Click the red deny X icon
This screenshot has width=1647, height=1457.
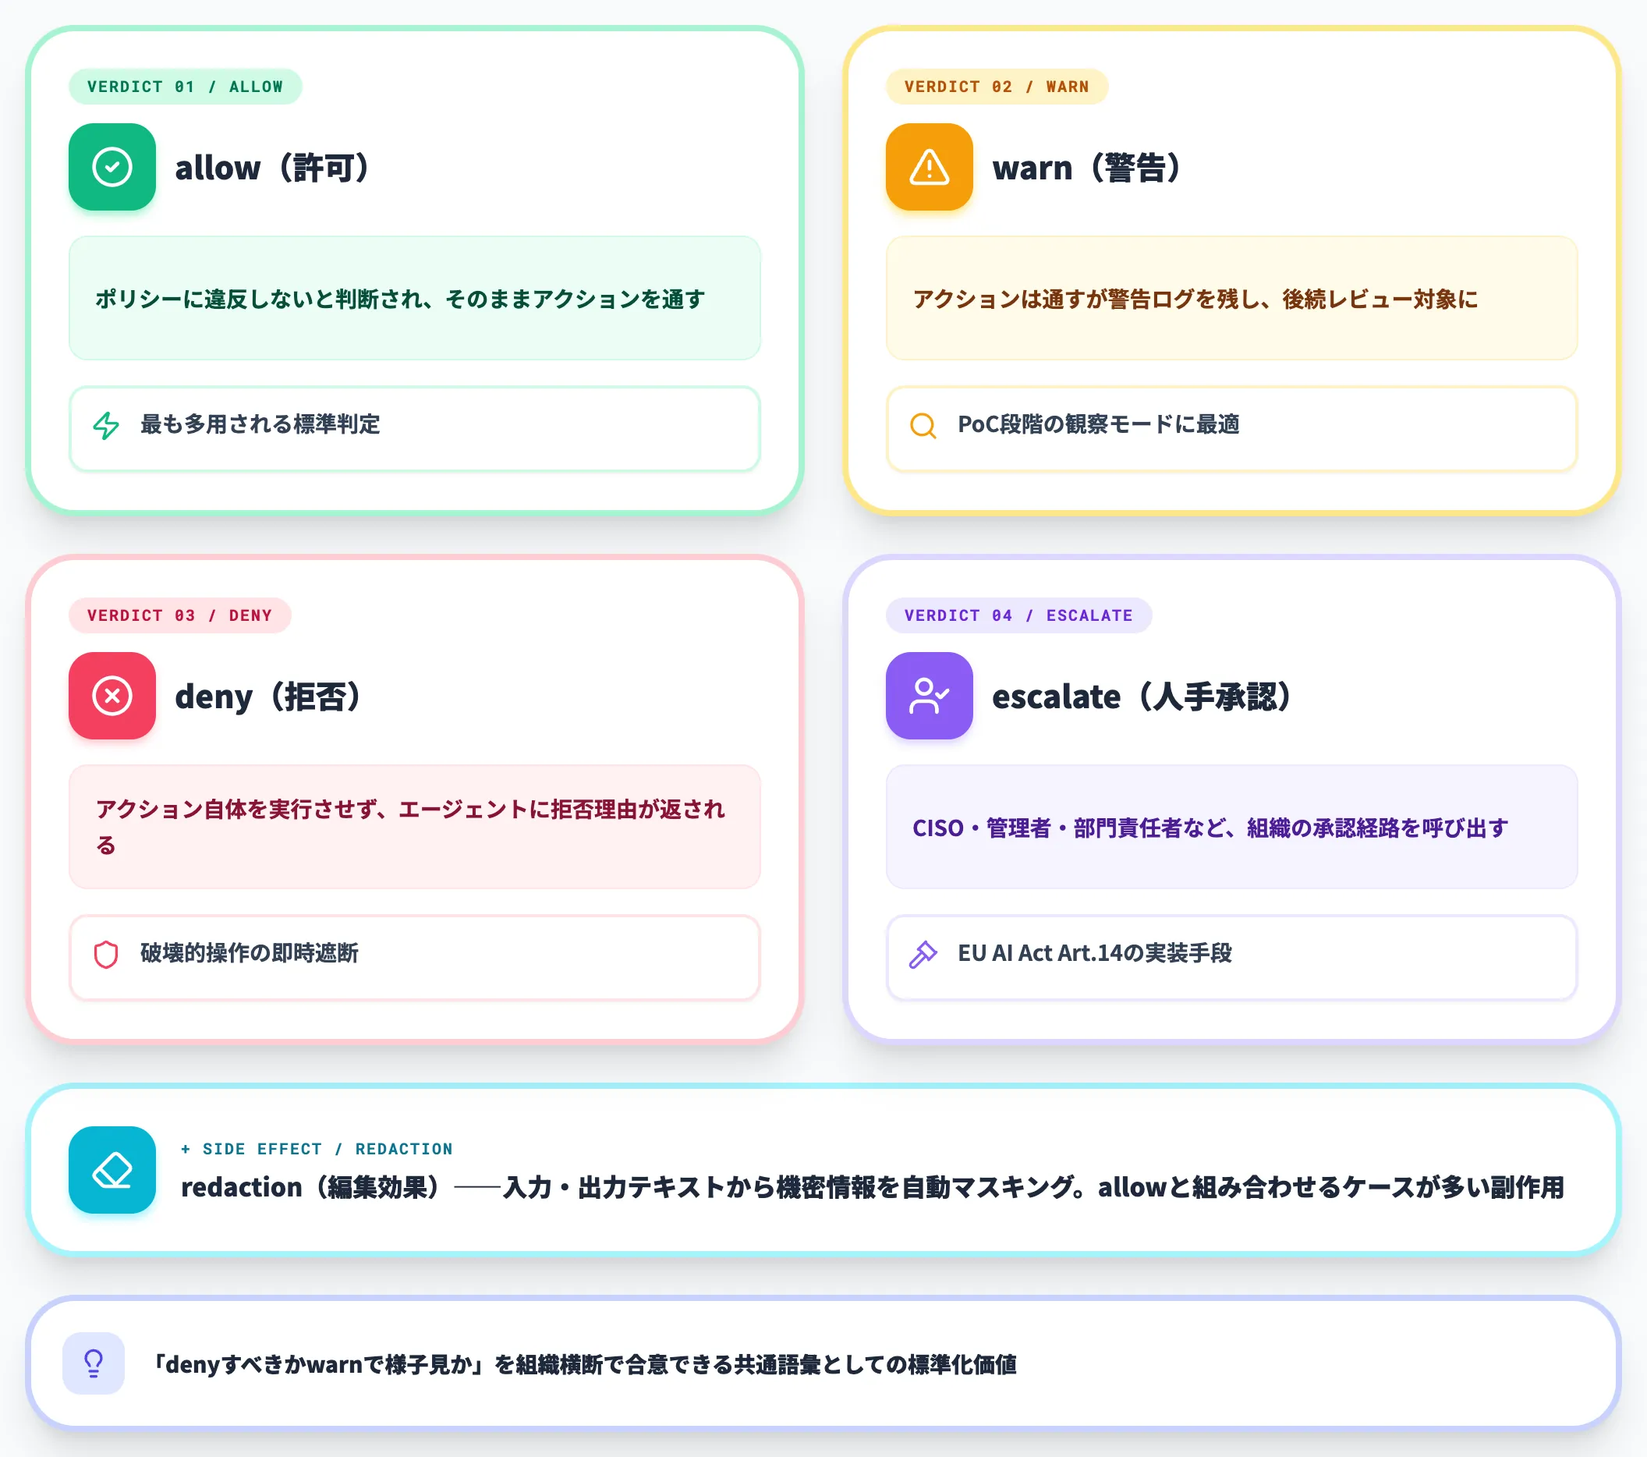click(x=112, y=696)
